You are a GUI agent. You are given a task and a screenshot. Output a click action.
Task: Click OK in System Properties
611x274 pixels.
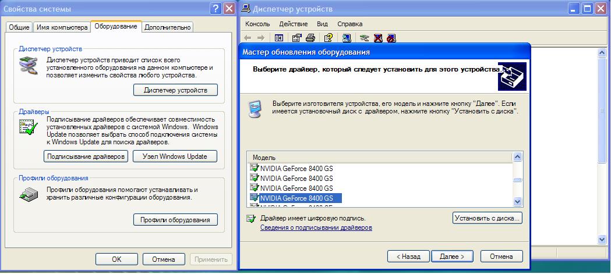coord(116,259)
